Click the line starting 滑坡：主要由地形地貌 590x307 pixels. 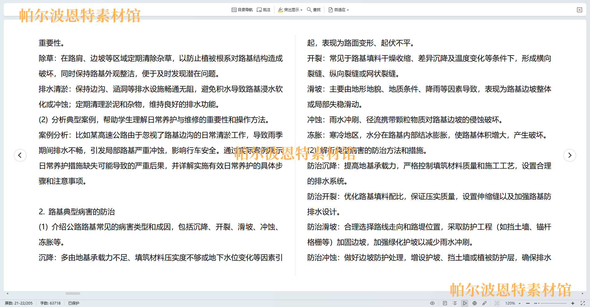[x=429, y=89]
